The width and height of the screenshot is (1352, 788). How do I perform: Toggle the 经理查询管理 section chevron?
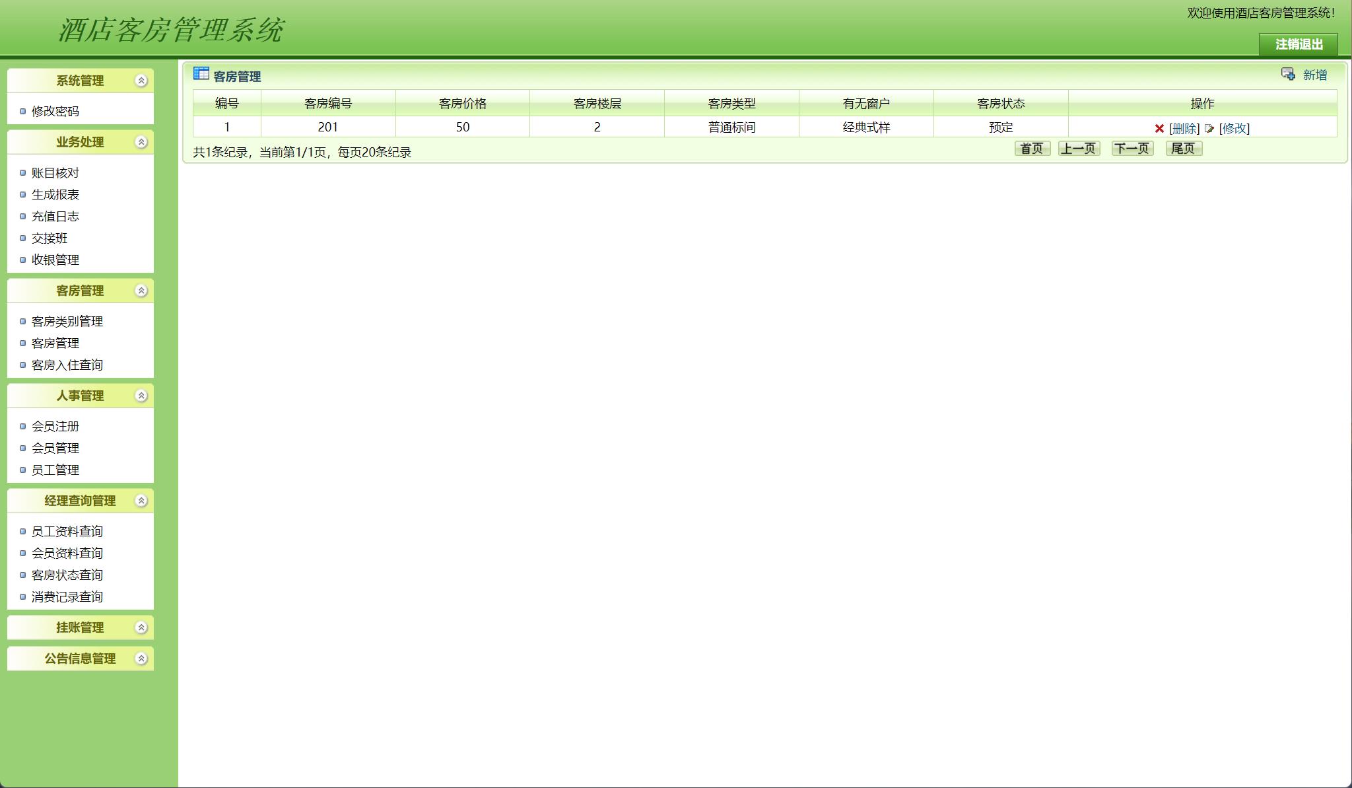click(141, 501)
